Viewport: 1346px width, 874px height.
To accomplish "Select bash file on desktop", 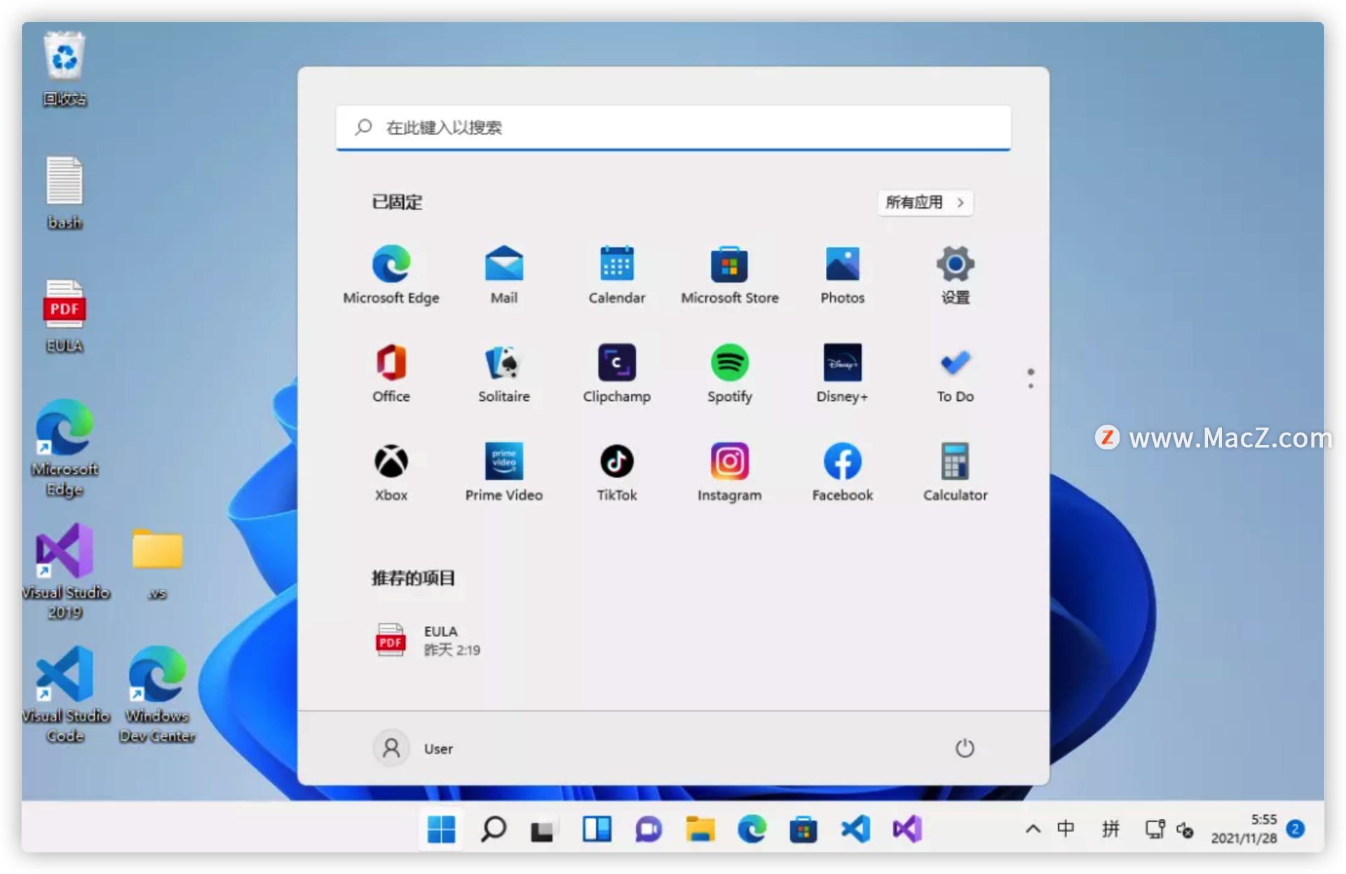I will click(x=64, y=193).
